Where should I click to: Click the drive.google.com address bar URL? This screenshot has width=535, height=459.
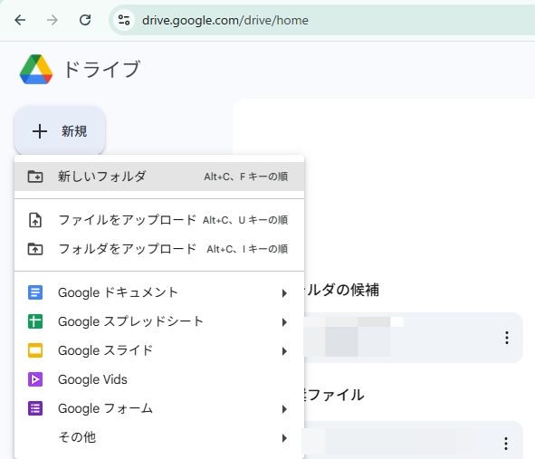click(225, 21)
